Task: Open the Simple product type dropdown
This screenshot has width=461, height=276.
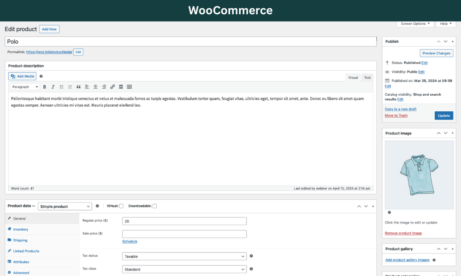Action: click(x=65, y=207)
